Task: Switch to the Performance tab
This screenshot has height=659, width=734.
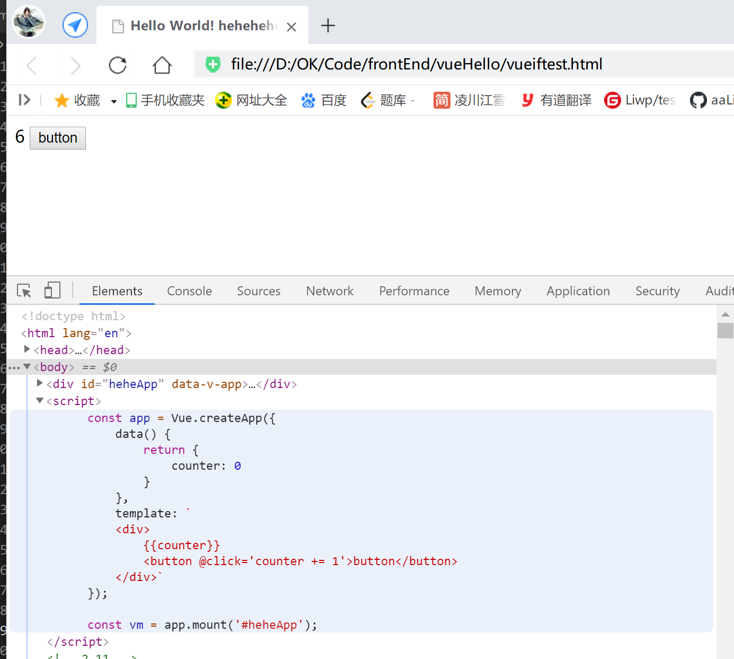Action: click(x=414, y=291)
